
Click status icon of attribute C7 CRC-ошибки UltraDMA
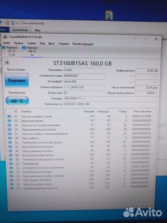[12, 180]
